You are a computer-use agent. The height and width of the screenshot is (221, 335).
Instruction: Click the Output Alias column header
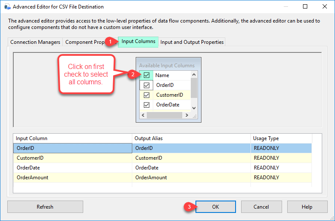click(x=192, y=138)
